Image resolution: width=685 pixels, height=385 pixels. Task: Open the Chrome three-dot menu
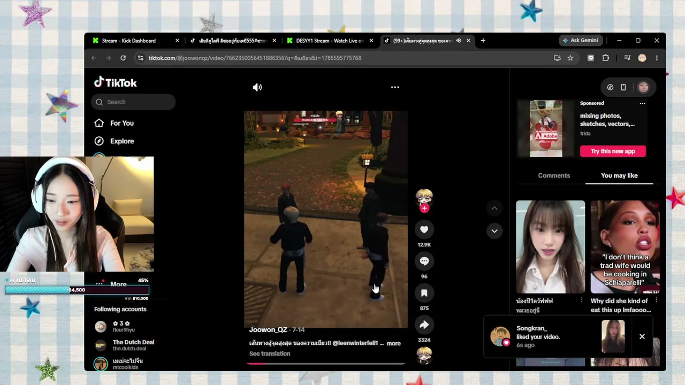tap(657, 58)
